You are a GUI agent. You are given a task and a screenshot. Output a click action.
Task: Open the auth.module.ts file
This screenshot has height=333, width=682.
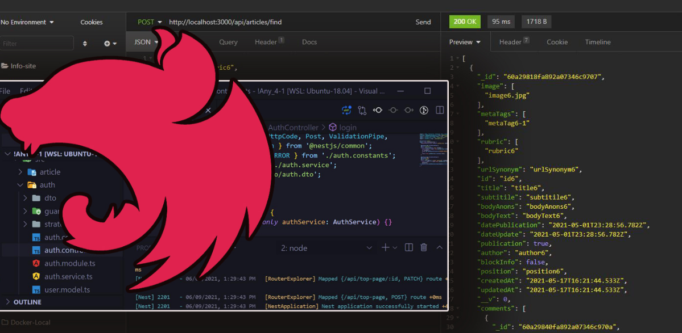pyautogui.click(x=69, y=263)
